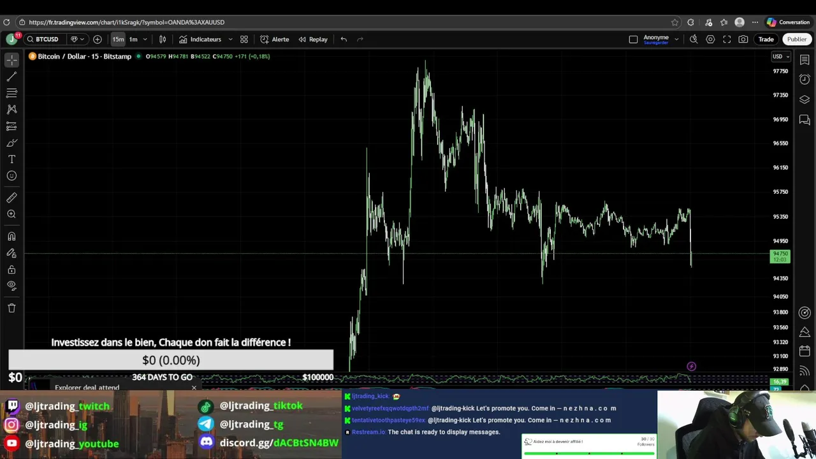Expand the timeframe interval dropdown

point(145,40)
